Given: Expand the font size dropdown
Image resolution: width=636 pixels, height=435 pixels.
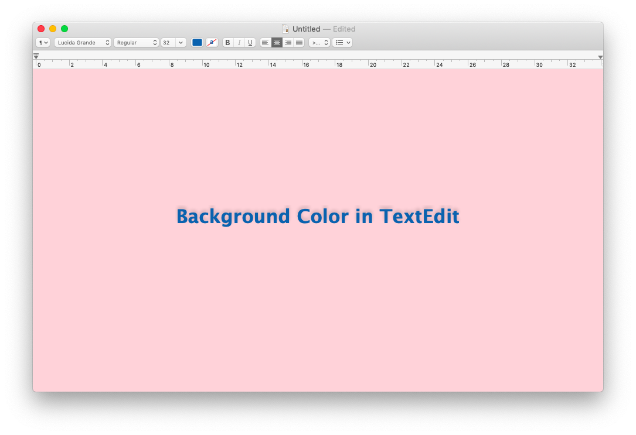Looking at the screenshot, I should (x=174, y=42).
